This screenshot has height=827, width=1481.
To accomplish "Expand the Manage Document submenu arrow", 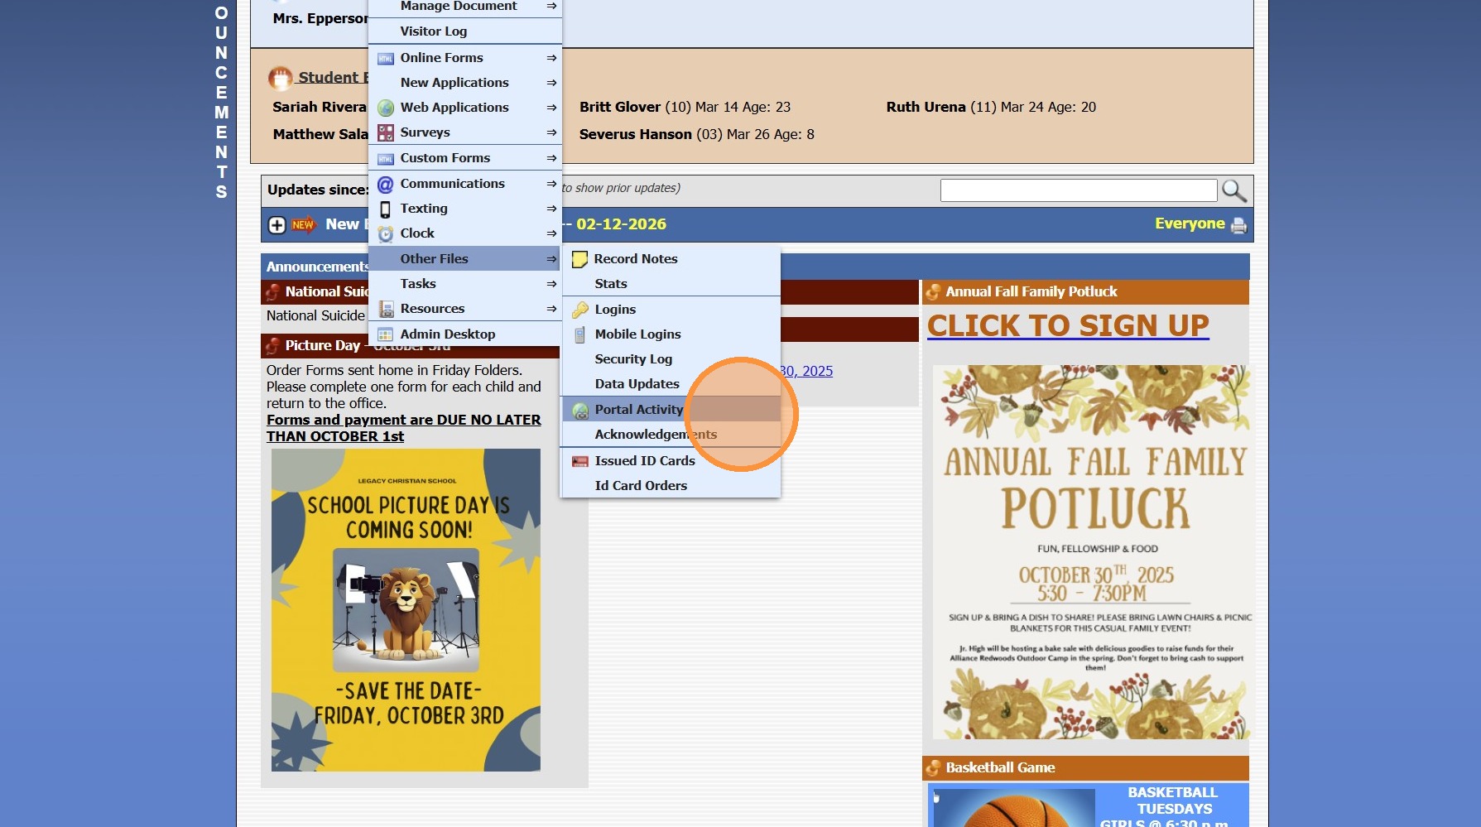I will (x=551, y=6).
